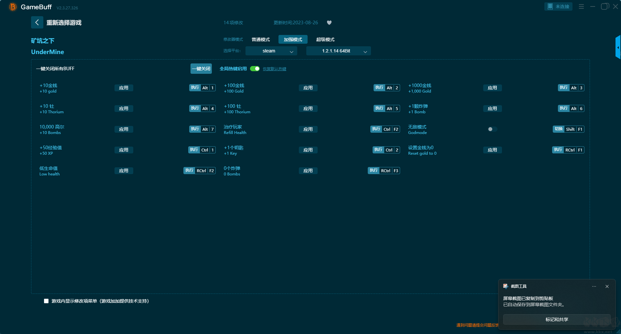The width and height of the screenshot is (621, 334).
Task: Click the Alt 1 hotkey field
Action: (x=208, y=88)
